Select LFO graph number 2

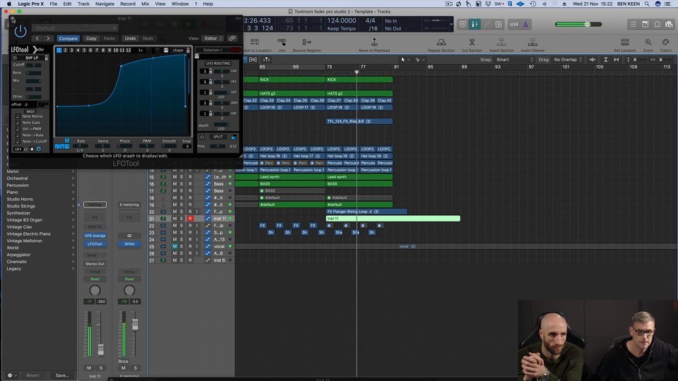click(x=65, y=50)
